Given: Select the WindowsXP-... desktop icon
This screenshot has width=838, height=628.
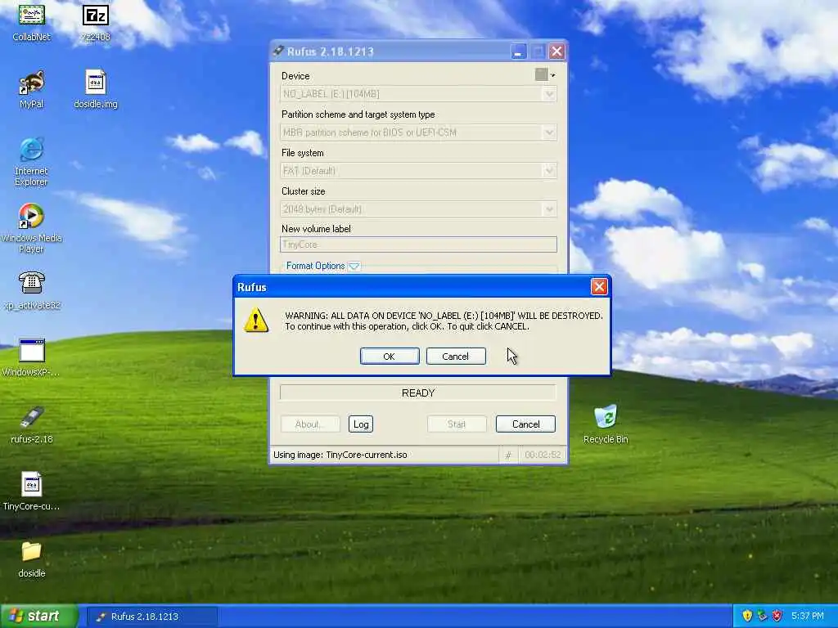Looking at the screenshot, I should [32, 357].
